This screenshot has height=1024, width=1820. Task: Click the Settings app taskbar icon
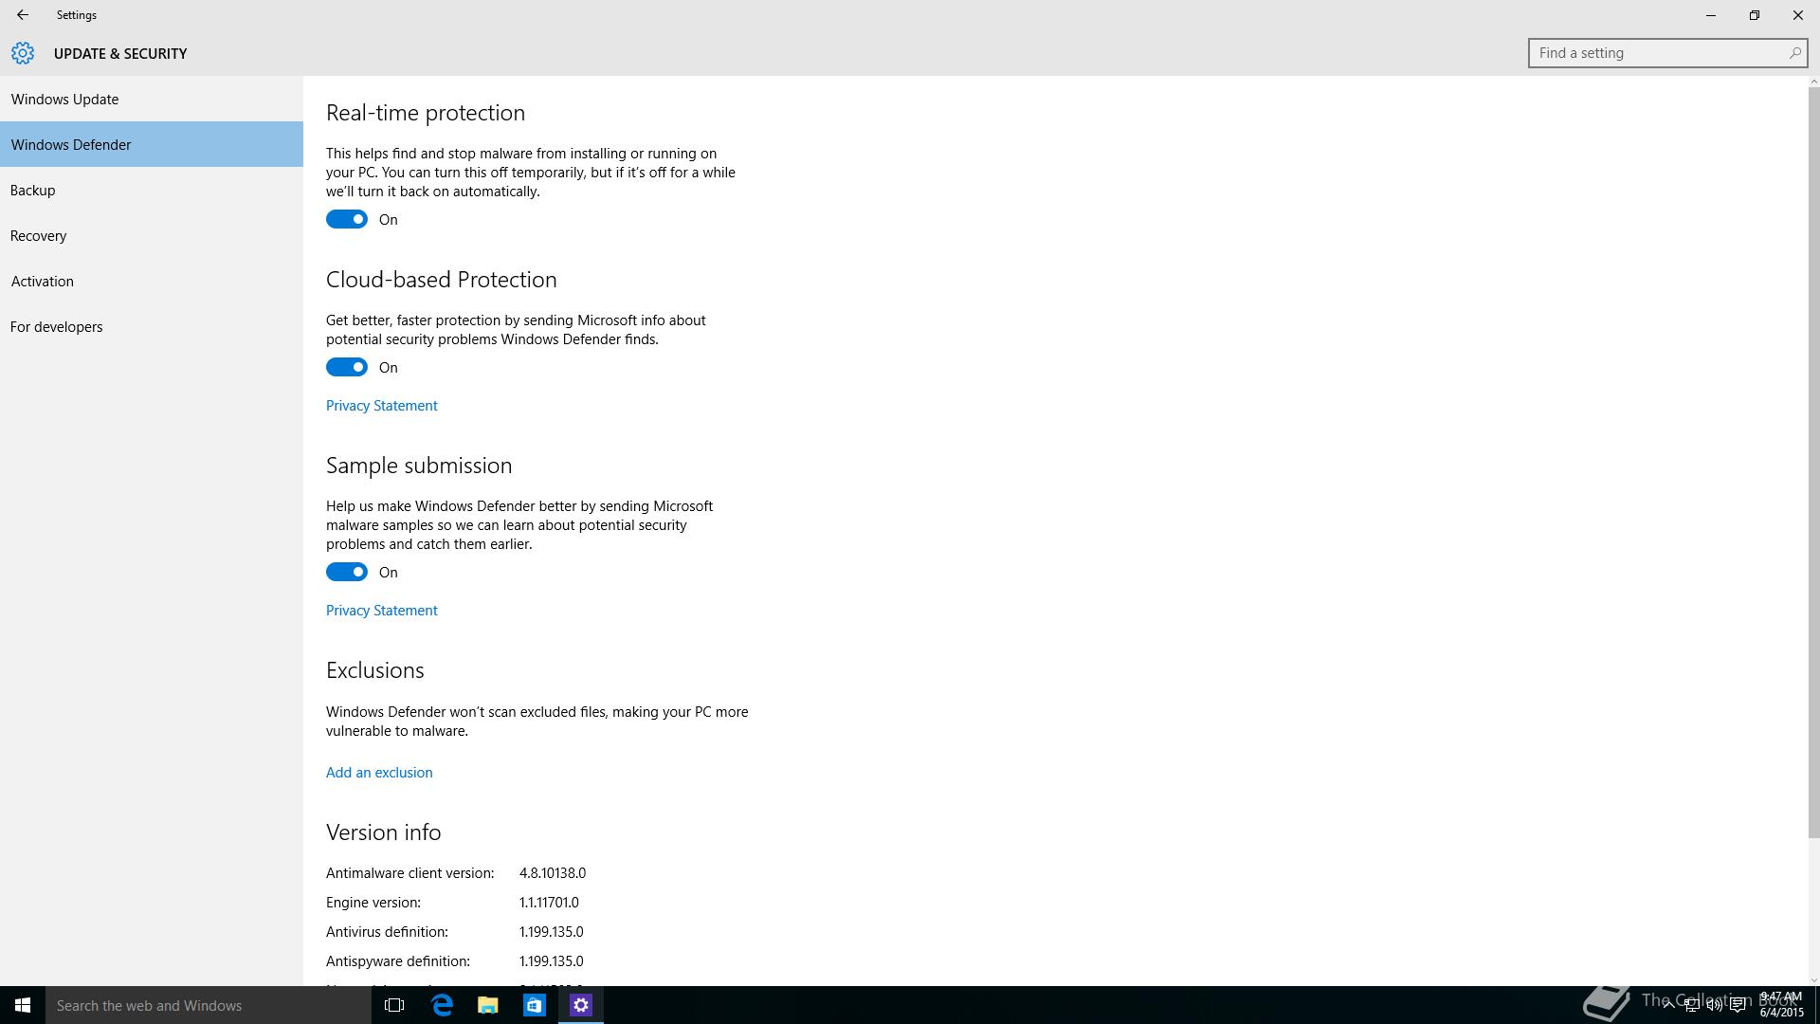581,1005
